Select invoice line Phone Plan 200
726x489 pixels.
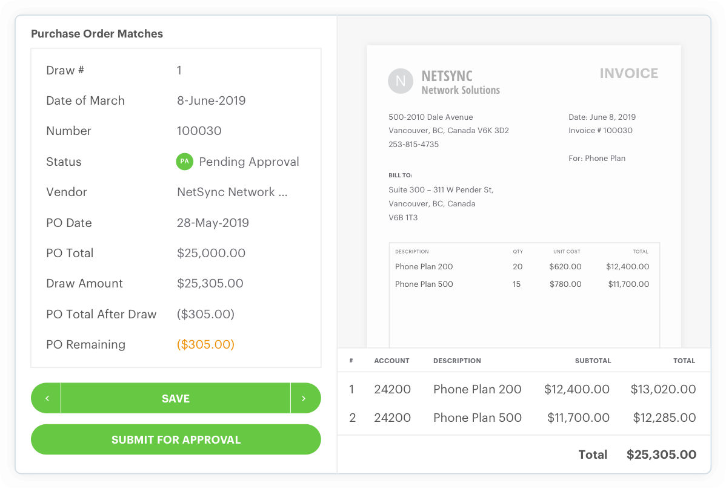424,266
